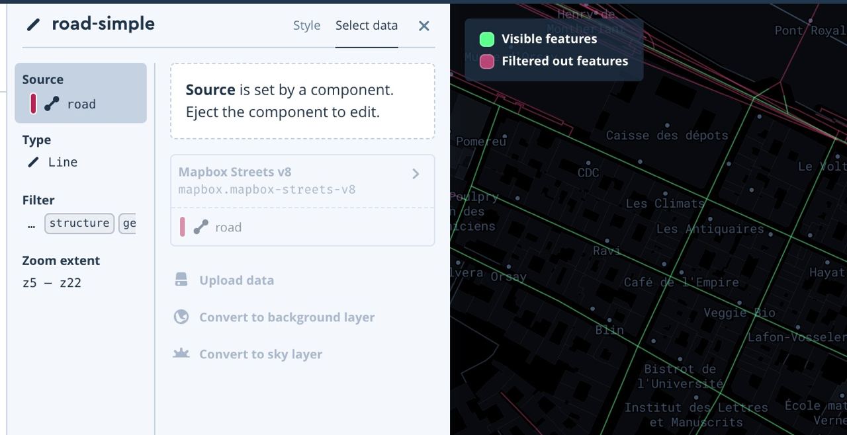Choose the road source layer in tileset list

[228, 227]
